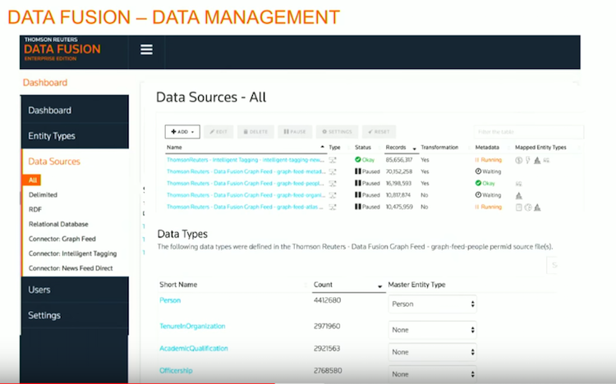
Task: Click the Delete toolbar button
Action: coord(255,132)
